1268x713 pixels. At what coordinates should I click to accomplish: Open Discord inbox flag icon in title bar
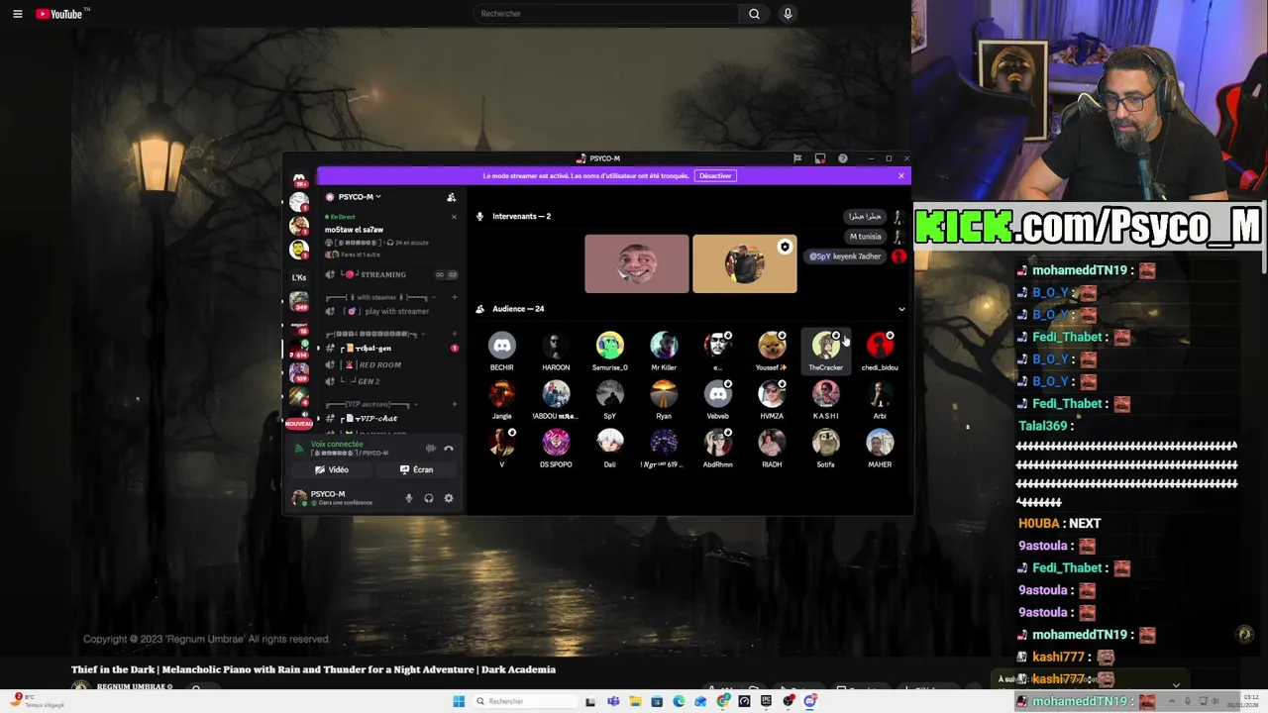tap(797, 158)
